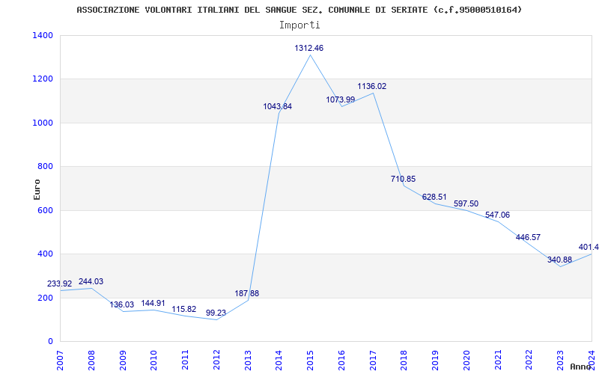Click the 2016 x-axis year label
The height and width of the screenshot is (374, 599).
pos(341,360)
